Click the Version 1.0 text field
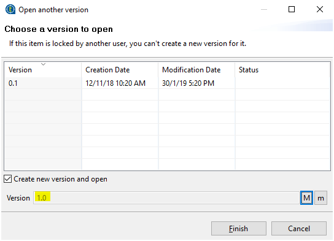The image size is (334, 241). click(x=166, y=198)
